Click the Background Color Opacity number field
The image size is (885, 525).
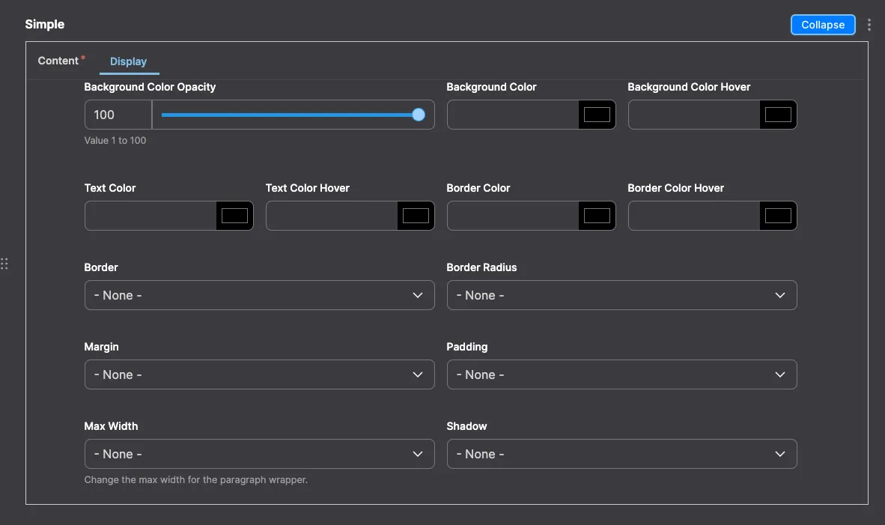pyautogui.click(x=118, y=115)
